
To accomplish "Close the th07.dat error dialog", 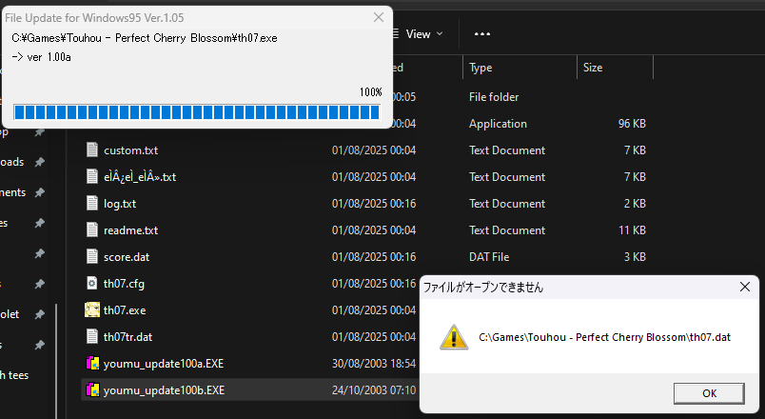I will [x=744, y=287].
